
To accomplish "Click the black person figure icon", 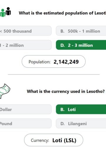I will click(8, 11).
